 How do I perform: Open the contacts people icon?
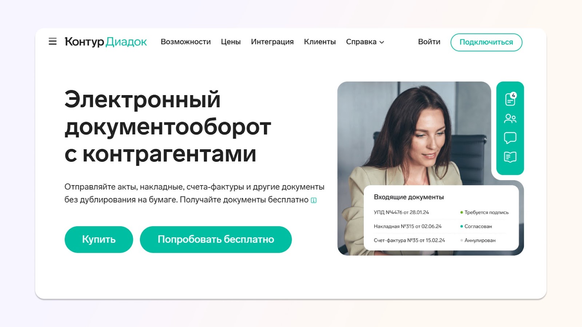tap(510, 118)
